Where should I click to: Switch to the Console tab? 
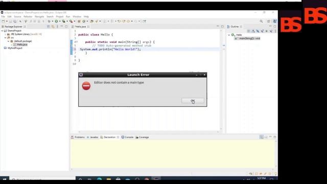(127, 137)
